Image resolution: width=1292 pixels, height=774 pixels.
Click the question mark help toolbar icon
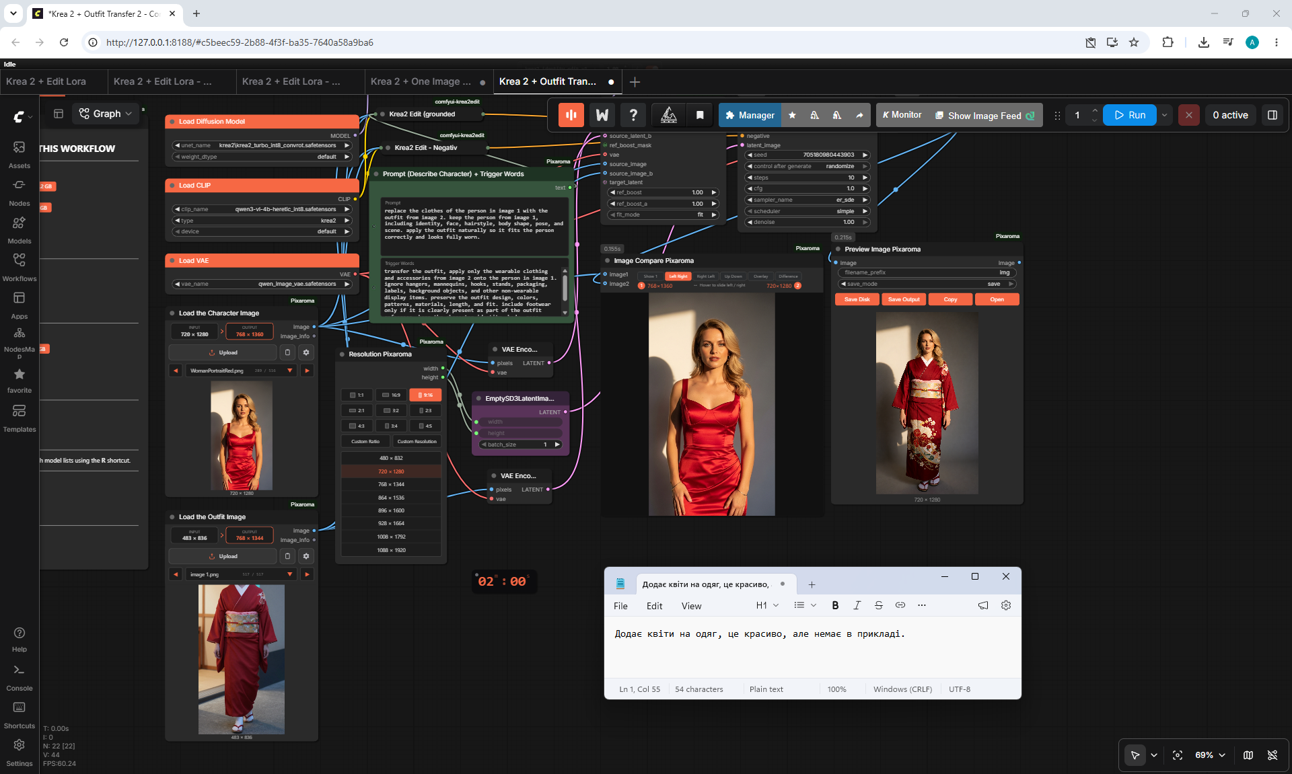[x=633, y=115]
